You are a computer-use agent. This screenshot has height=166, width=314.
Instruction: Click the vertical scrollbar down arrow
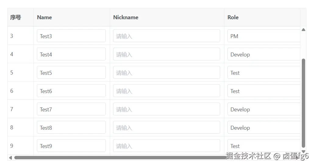point(303,151)
